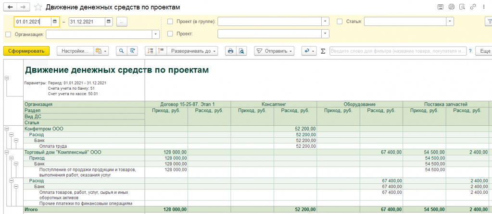492x214 pixels.
Task: Collapse the Конфетпром ООО group
Action: 7,128
